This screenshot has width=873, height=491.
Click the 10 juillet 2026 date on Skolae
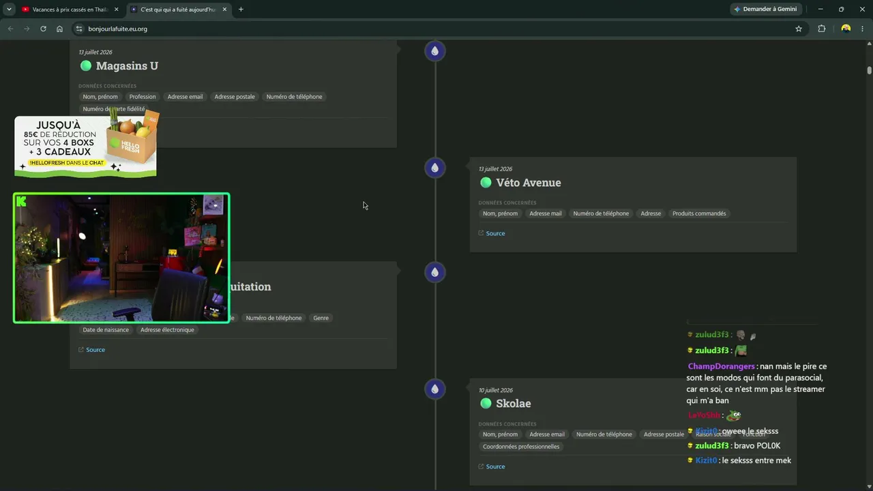pyautogui.click(x=495, y=390)
